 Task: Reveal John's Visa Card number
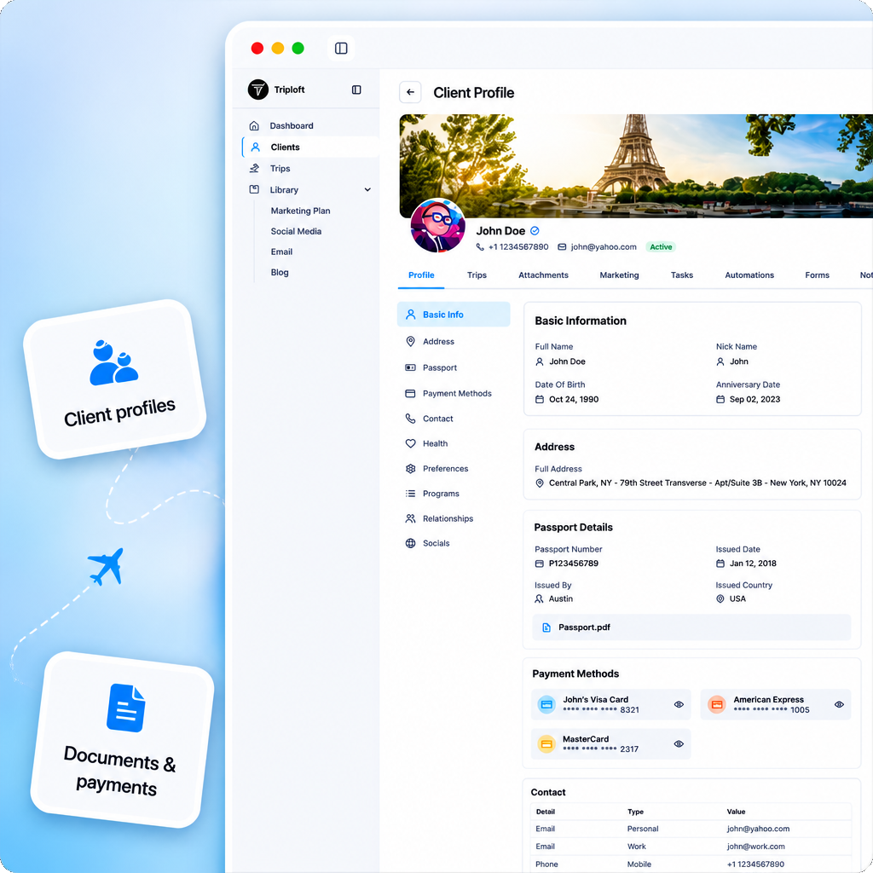pyautogui.click(x=678, y=705)
